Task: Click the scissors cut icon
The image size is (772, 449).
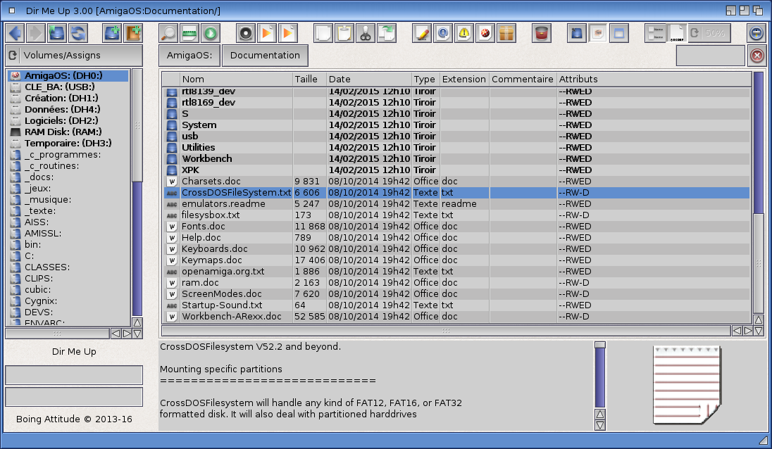Action: (x=365, y=33)
